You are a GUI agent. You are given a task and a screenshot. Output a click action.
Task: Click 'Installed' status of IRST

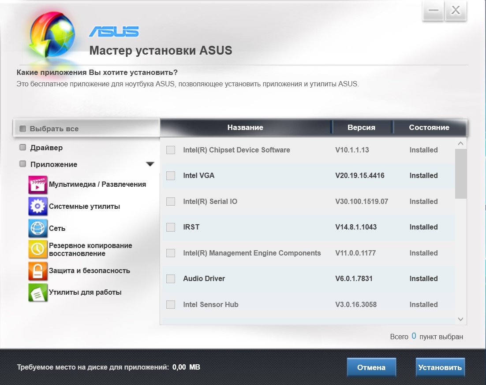[423, 227]
